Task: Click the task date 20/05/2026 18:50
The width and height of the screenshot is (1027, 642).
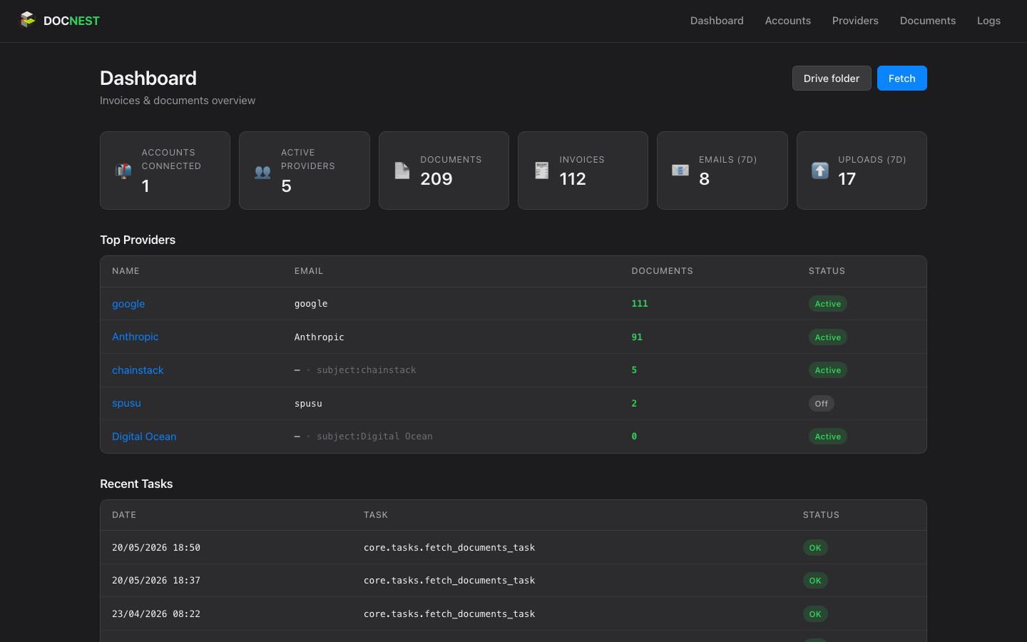Action: [156, 548]
